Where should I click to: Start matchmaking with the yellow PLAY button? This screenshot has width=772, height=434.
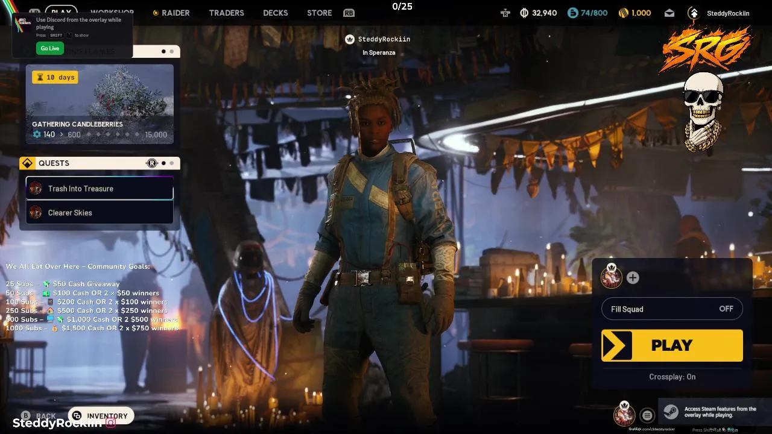pyautogui.click(x=672, y=345)
